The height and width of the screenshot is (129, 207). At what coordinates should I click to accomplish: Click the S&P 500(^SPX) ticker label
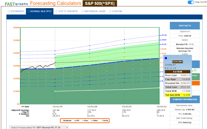click(x=100, y=4)
